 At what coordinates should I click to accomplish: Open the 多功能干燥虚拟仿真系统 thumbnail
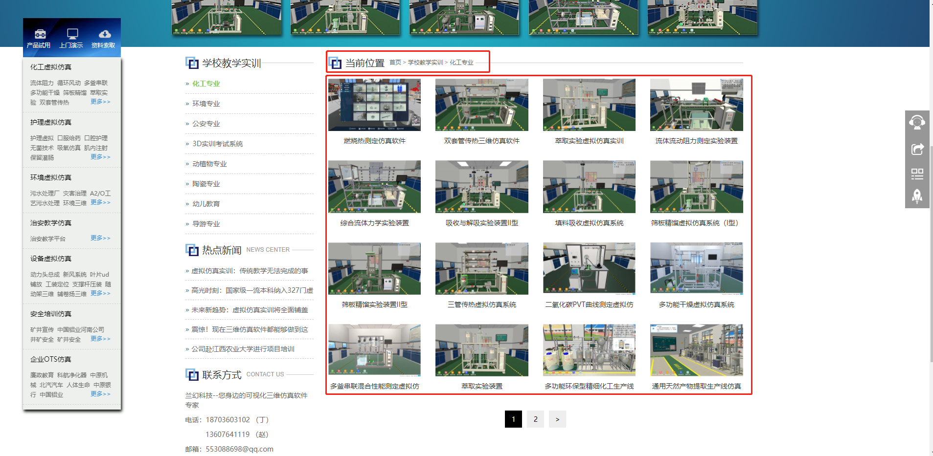pos(696,269)
